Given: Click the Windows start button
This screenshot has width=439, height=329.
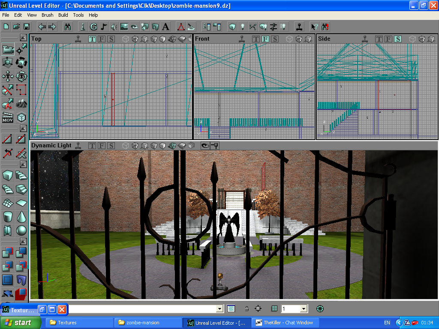Looking at the screenshot, I should click(21, 323).
